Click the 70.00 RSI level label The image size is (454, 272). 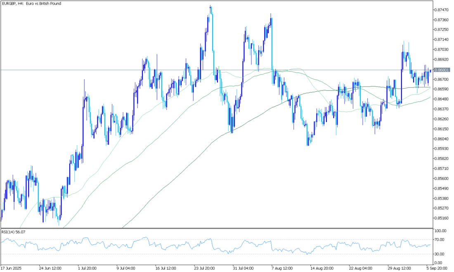(440, 239)
